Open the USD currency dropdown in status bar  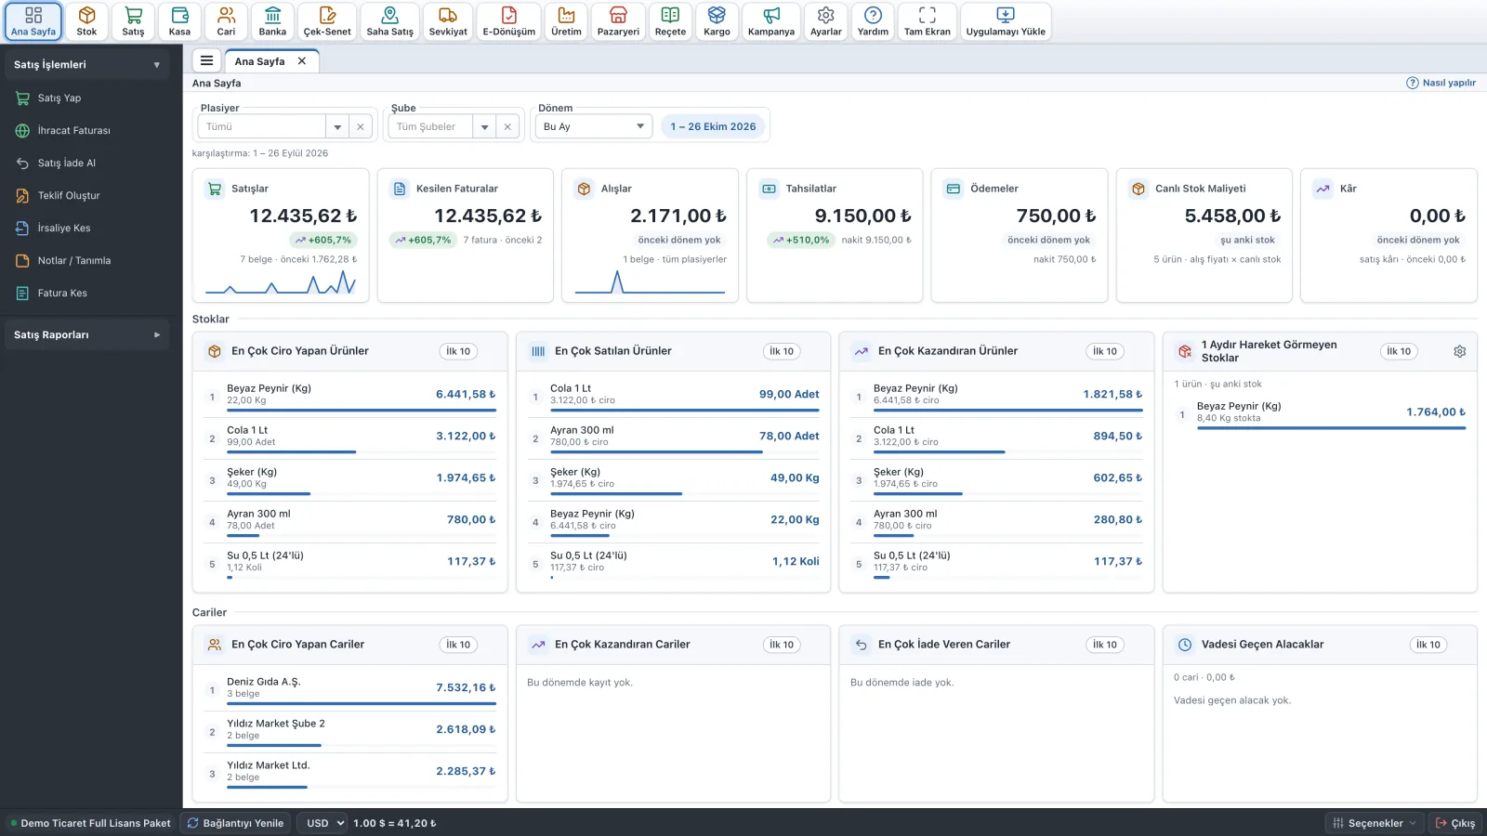click(324, 823)
